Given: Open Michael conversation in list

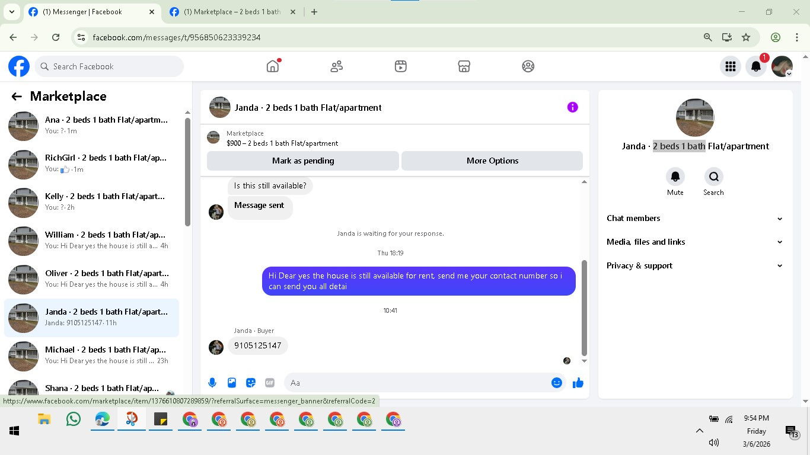Looking at the screenshot, I should (x=92, y=355).
